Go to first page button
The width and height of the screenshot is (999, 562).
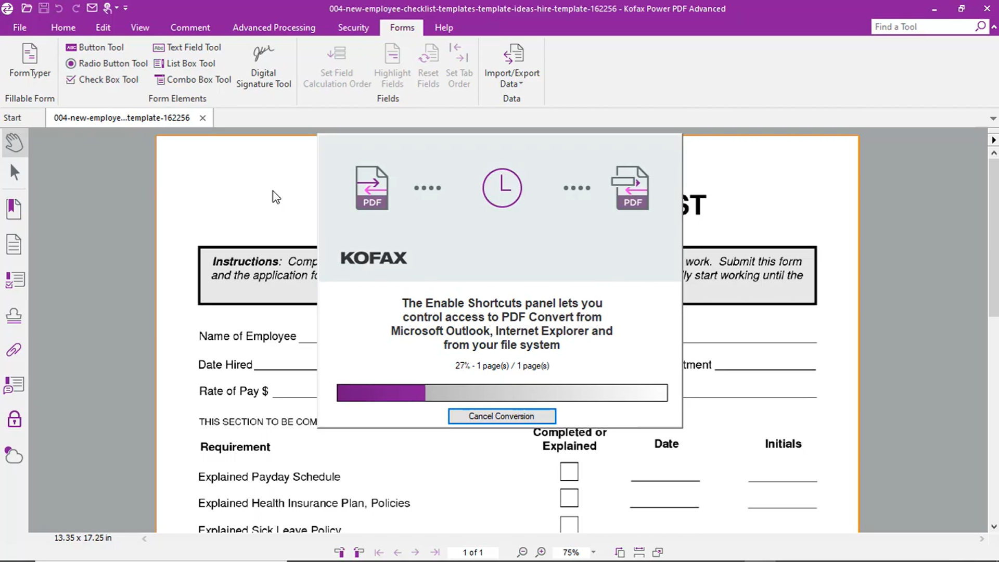coord(379,553)
